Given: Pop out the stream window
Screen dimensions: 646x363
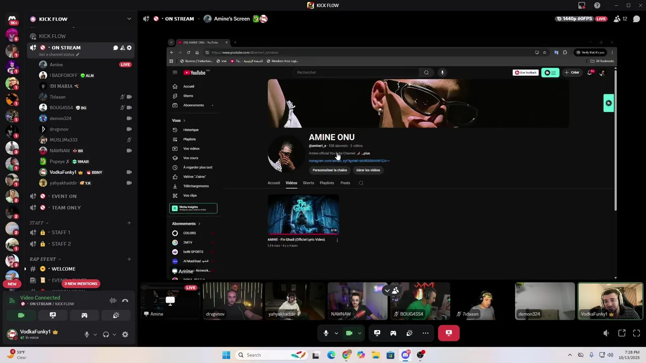Looking at the screenshot, I should coord(622,333).
